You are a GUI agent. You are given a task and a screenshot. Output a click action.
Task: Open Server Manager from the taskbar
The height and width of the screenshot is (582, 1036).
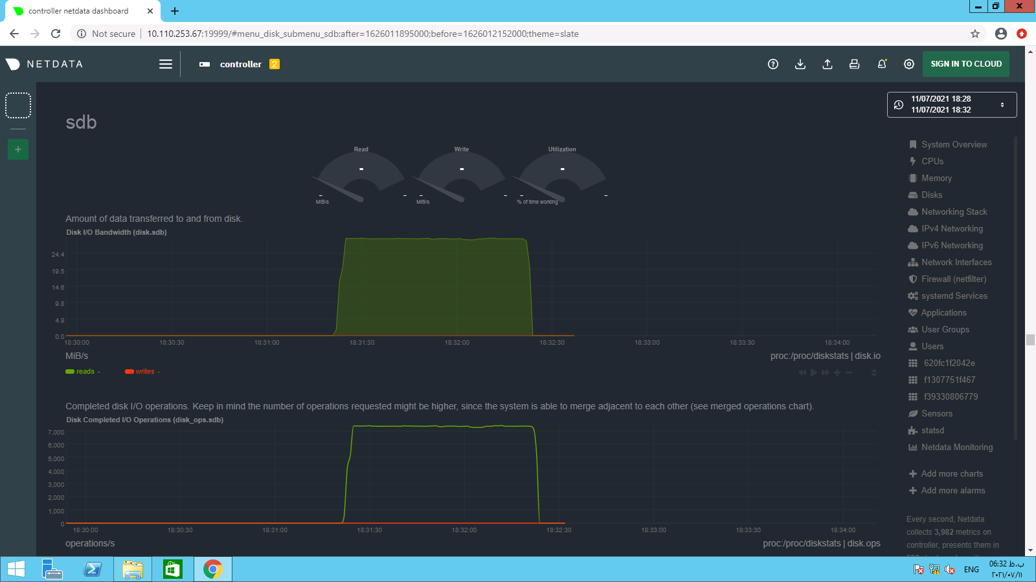(52, 569)
